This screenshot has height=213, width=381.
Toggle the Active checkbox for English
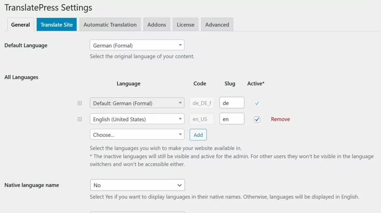pyautogui.click(x=257, y=120)
